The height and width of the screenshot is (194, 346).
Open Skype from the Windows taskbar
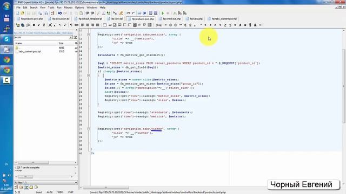tap(6, 39)
